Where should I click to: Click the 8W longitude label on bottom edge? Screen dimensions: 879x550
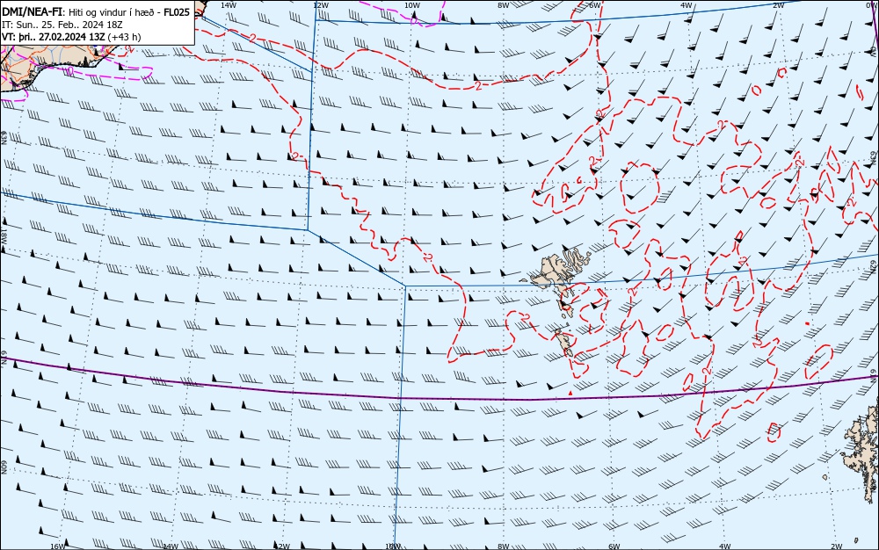[504, 546]
